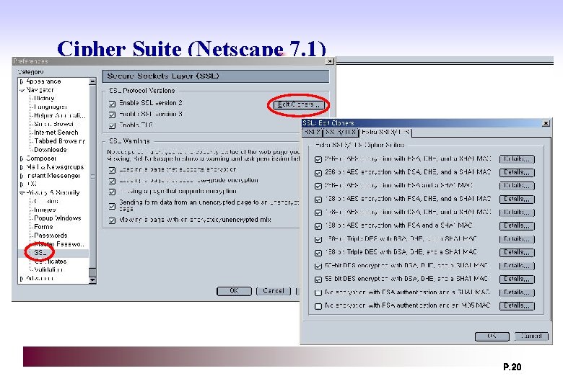Viewport: 563px width, 389px height.
Task: Toggle the Enable TLS checkbox
Action: [113, 126]
